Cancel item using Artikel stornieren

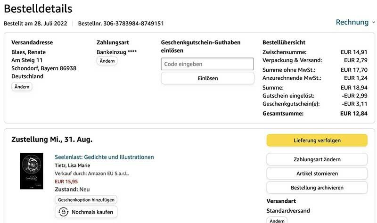[317, 173]
